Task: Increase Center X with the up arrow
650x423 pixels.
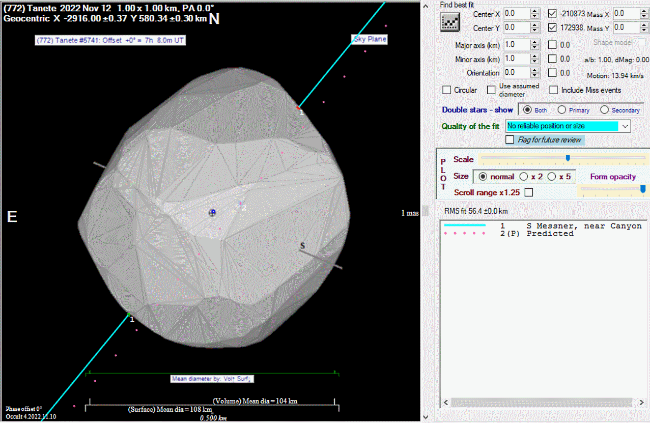Action: click(x=534, y=11)
